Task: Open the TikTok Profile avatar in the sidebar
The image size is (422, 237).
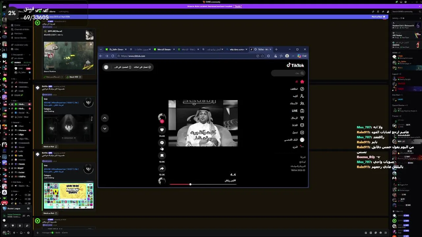Action: [x=302, y=140]
